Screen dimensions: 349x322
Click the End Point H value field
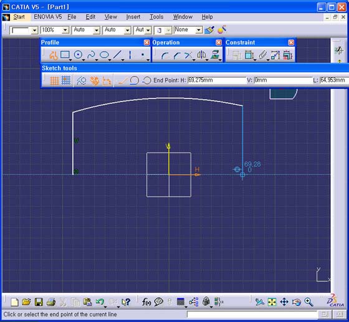[217, 80]
